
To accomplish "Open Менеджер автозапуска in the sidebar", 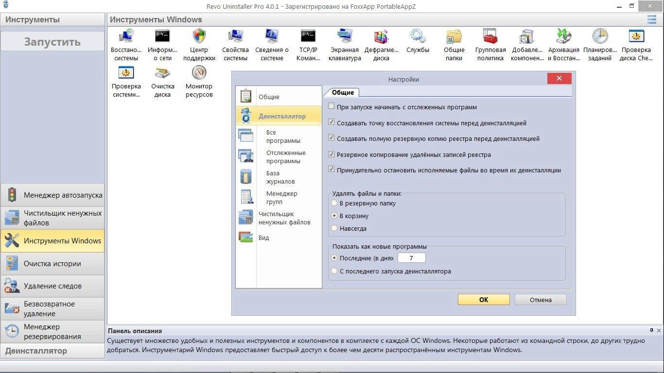I will (x=52, y=195).
